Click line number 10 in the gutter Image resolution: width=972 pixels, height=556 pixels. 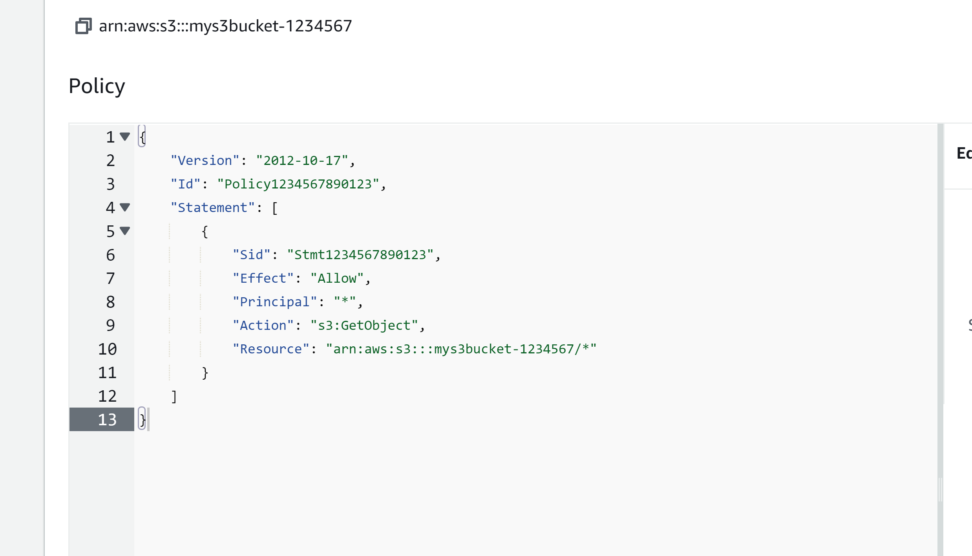(x=107, y=349)
